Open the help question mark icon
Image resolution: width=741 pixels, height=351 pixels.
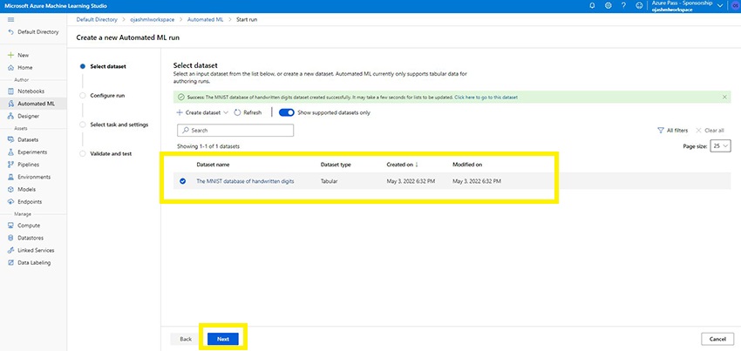tap(624, 6)
